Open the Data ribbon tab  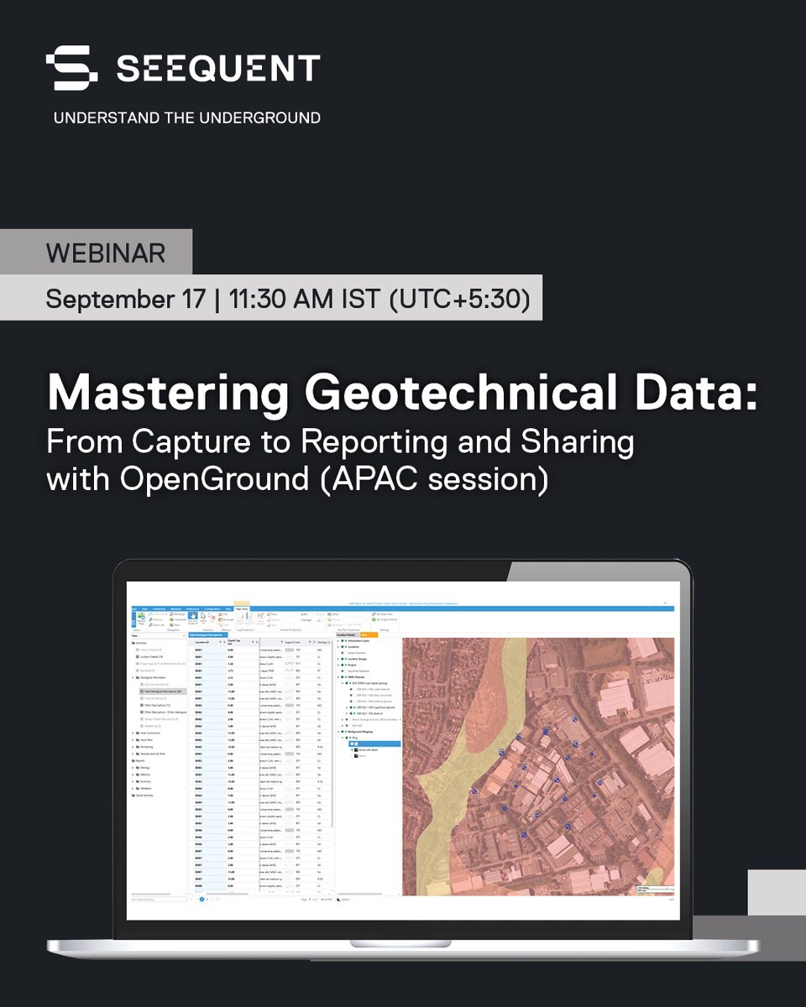click(144, 609)
